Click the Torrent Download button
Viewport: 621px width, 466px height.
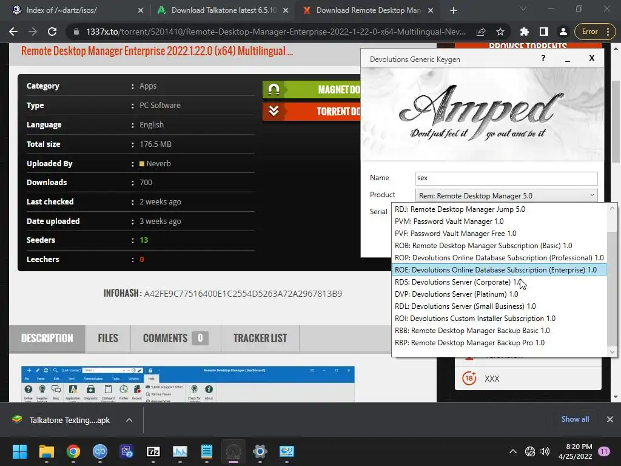pos(311,112)
